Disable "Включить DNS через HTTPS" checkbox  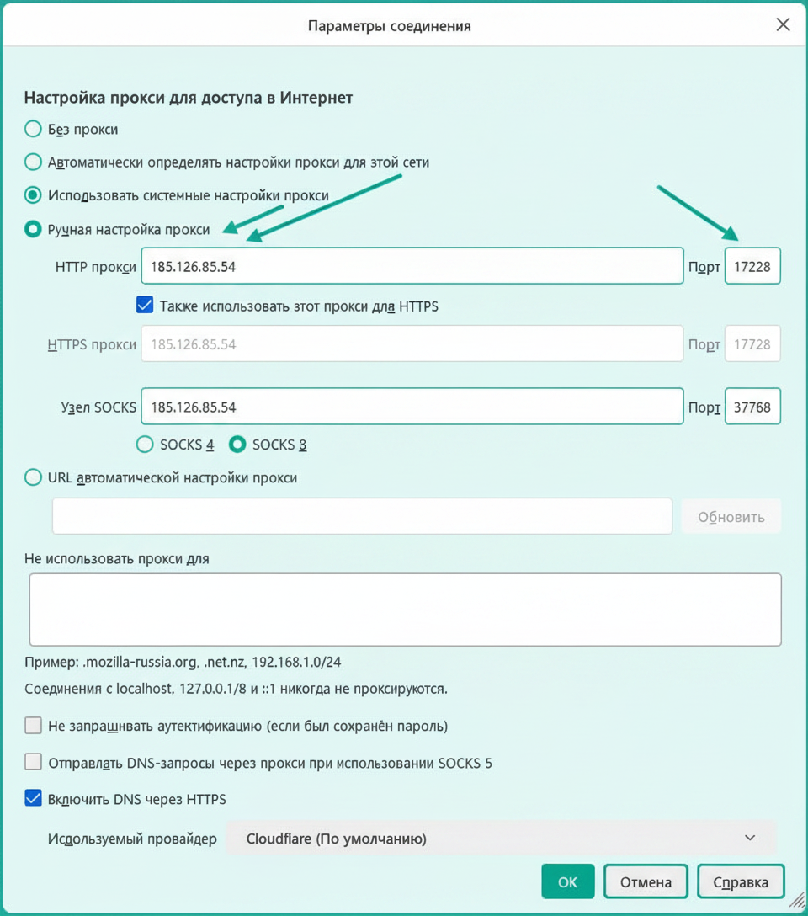(x=34, y=798)
